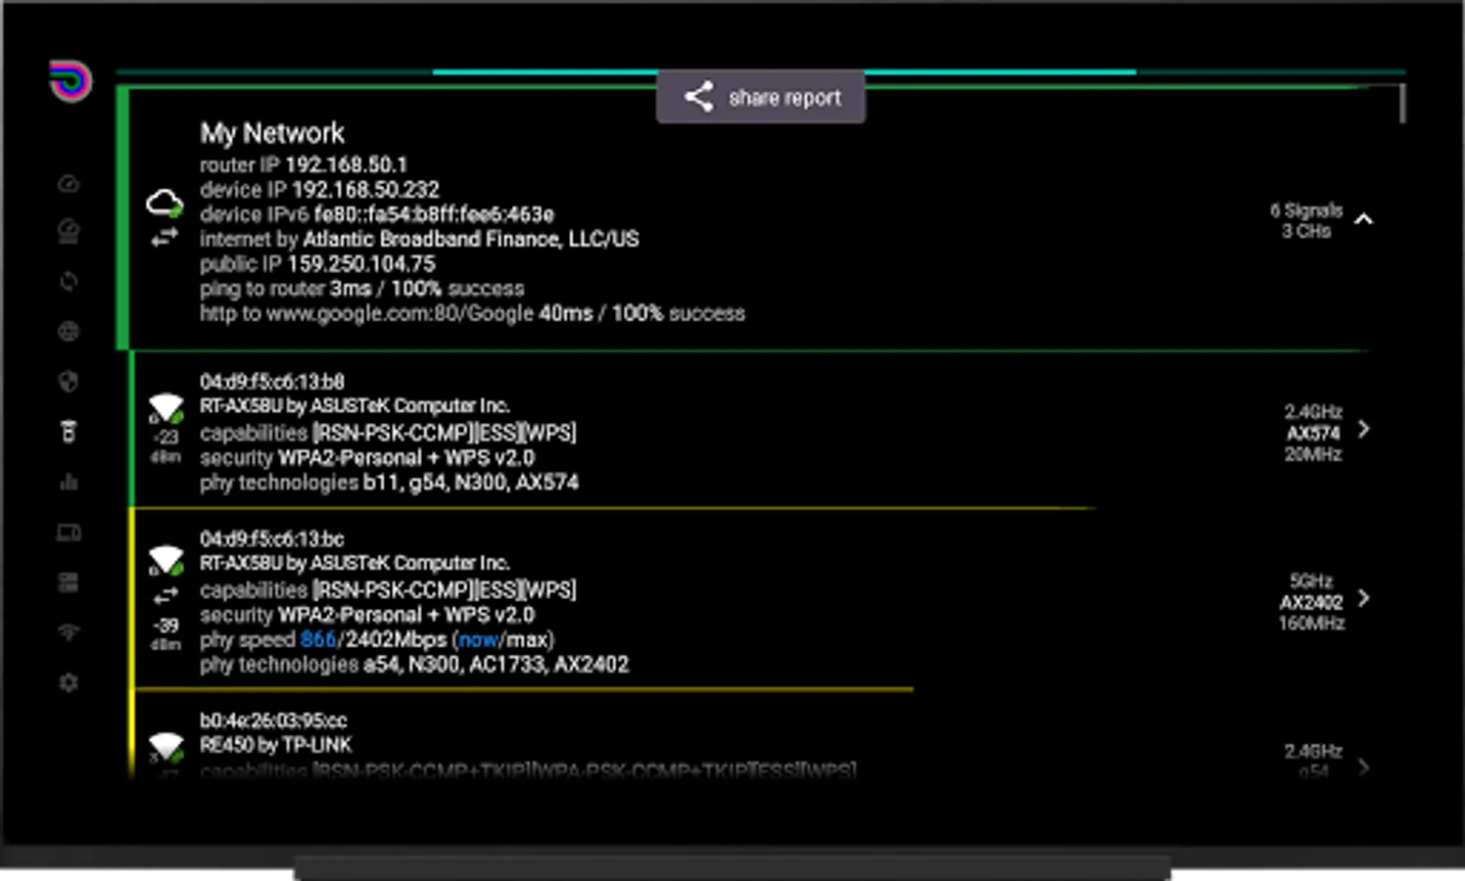Expand the 2.4GHz AX574 network details
1465x881 pixels.
coord(1363,429)
